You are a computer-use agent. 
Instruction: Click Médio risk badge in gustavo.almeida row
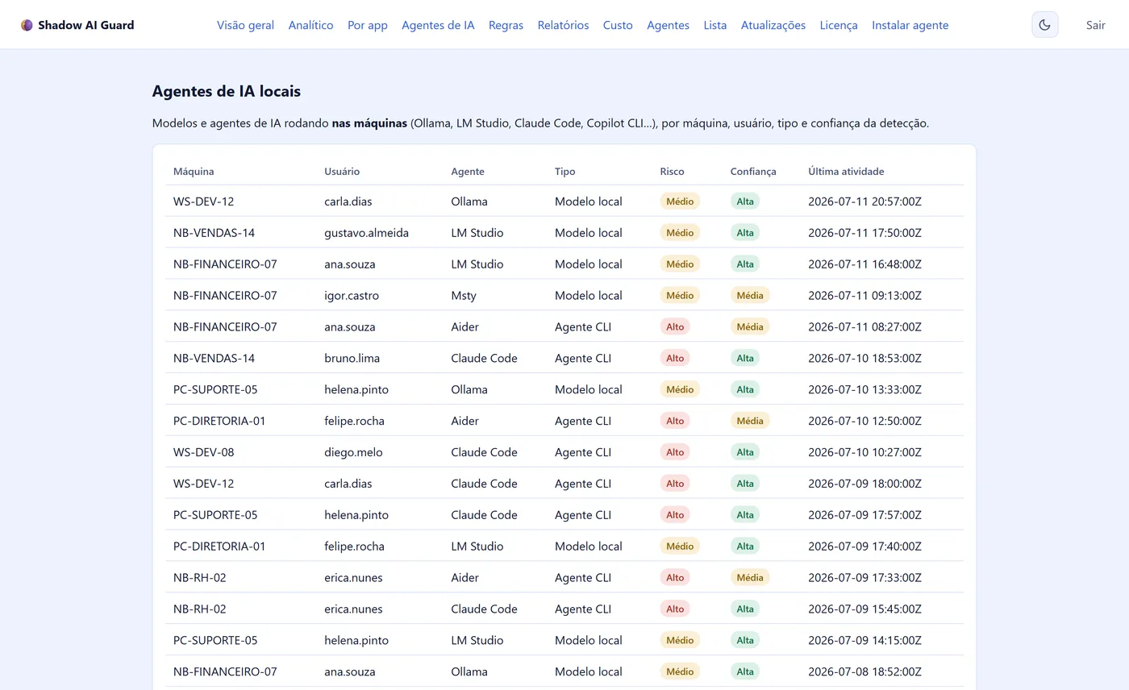pyautogui.click(x=680, y=232)
